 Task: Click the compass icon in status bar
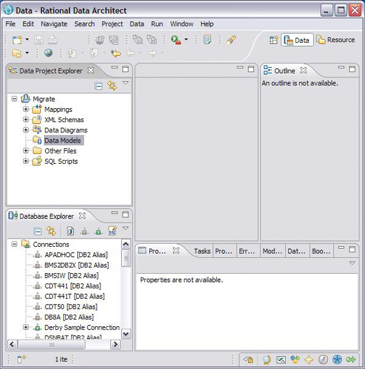pos(323,359)
